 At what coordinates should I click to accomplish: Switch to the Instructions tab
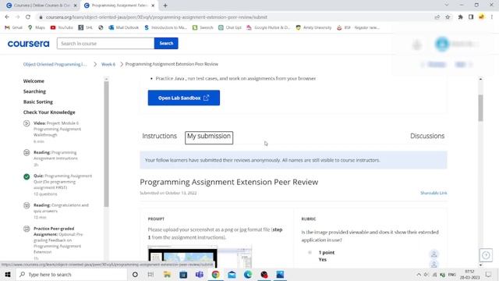tap(159, 136)
